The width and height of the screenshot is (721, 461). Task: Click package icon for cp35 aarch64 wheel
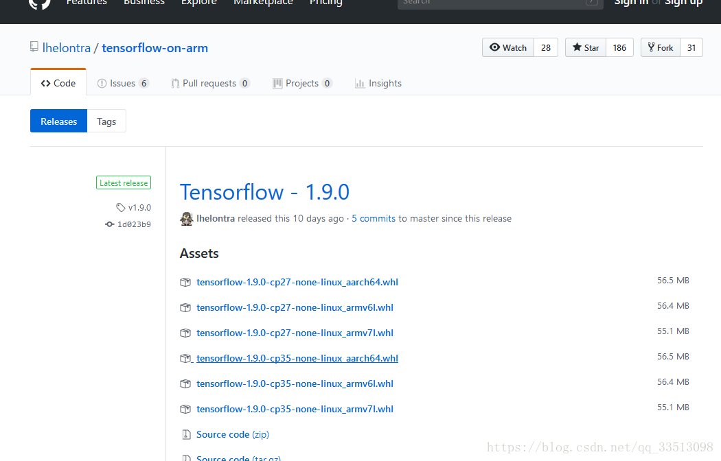click(185, 358)
